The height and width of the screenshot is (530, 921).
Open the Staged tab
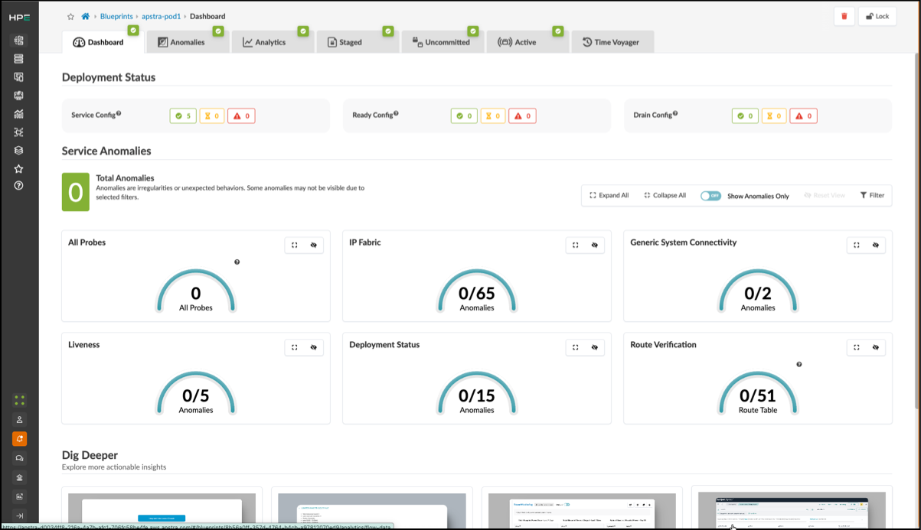tap(358, 42)
